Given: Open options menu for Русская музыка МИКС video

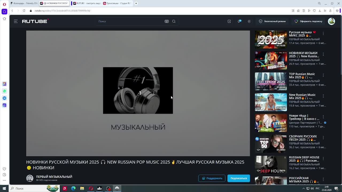Looking at the screenshot, I should click(x=323, y=34).
